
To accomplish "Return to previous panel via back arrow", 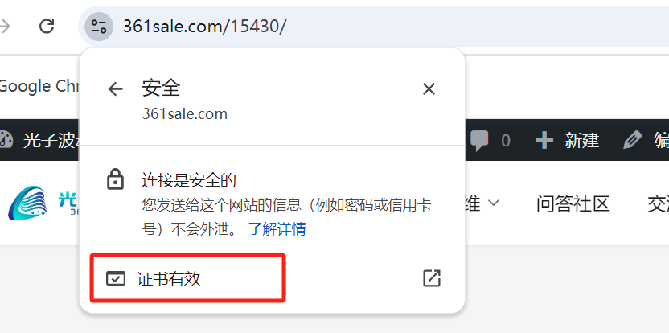I will point(115,88).
